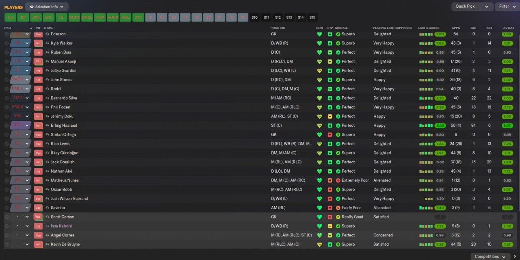Select the S15 substitute slot
This screenshot has width=520, height=260.
click(312, 17)
